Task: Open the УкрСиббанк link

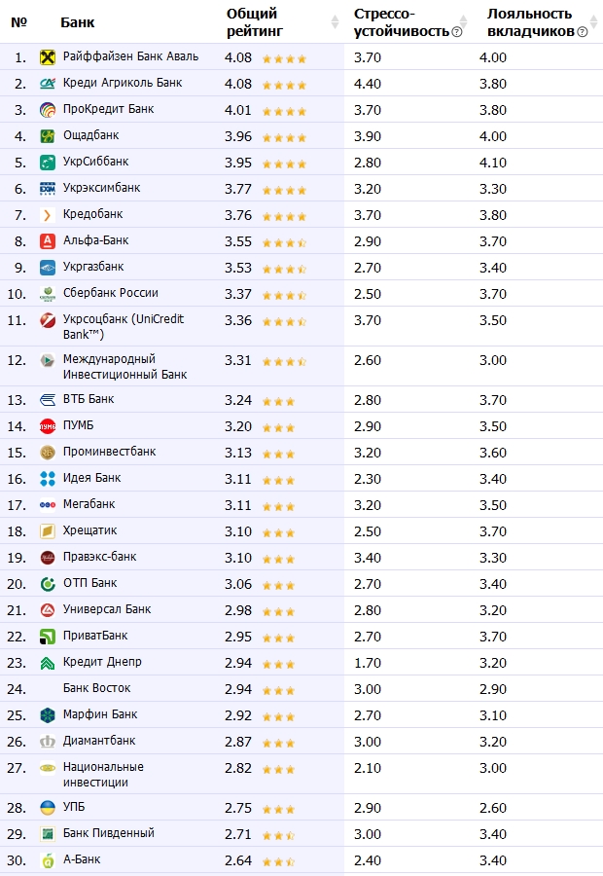Action: pyautogui.click(x=95, y=162)
